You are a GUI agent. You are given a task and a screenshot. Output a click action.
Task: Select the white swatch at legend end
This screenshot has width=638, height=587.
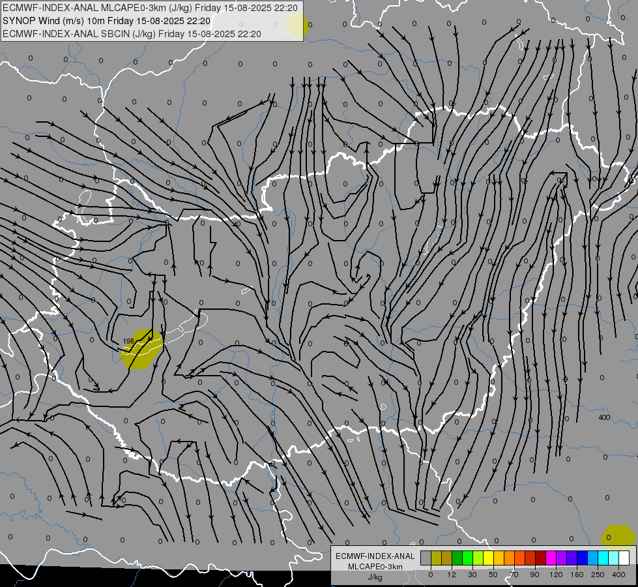(624, 558)
